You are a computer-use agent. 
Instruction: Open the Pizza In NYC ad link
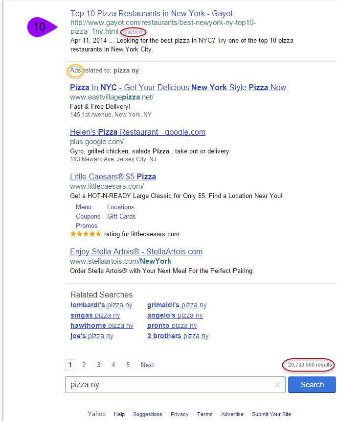[178, 87]
